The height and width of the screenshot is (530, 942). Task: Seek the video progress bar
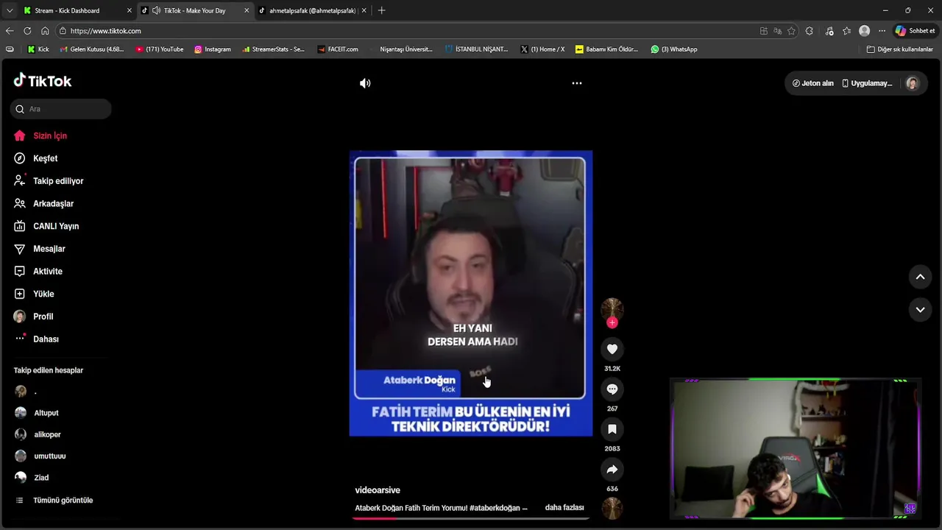click(471, 518)
